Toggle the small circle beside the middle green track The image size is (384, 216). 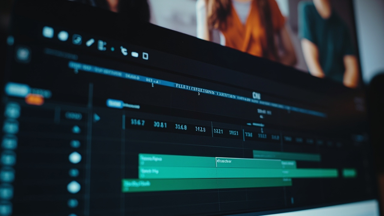[74, 172]
